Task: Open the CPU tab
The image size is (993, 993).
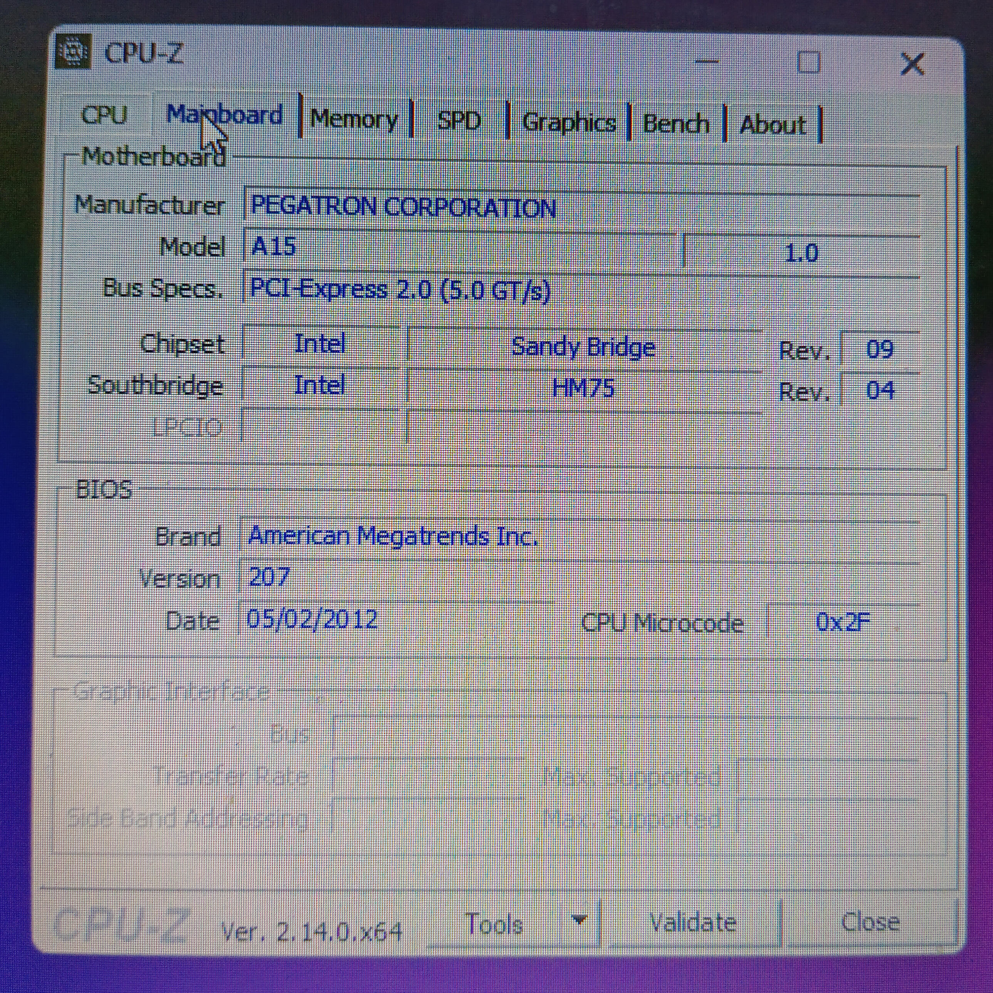Action: point(104,114)
